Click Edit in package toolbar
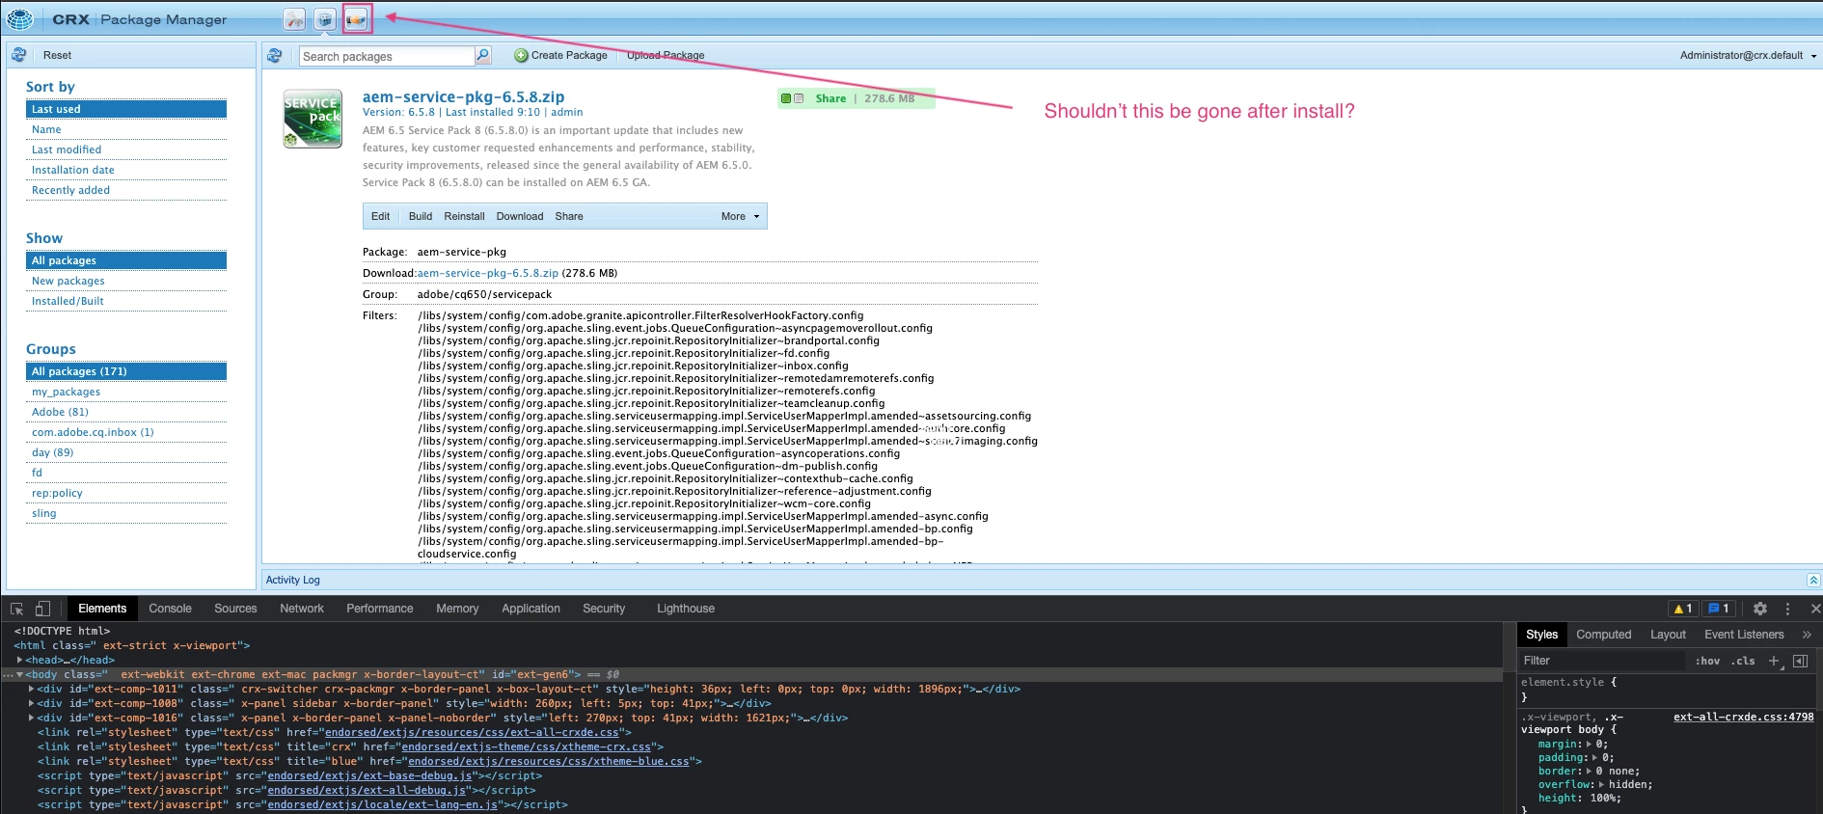The height and width of the screenshot is (814, 1823). point(380,216)
